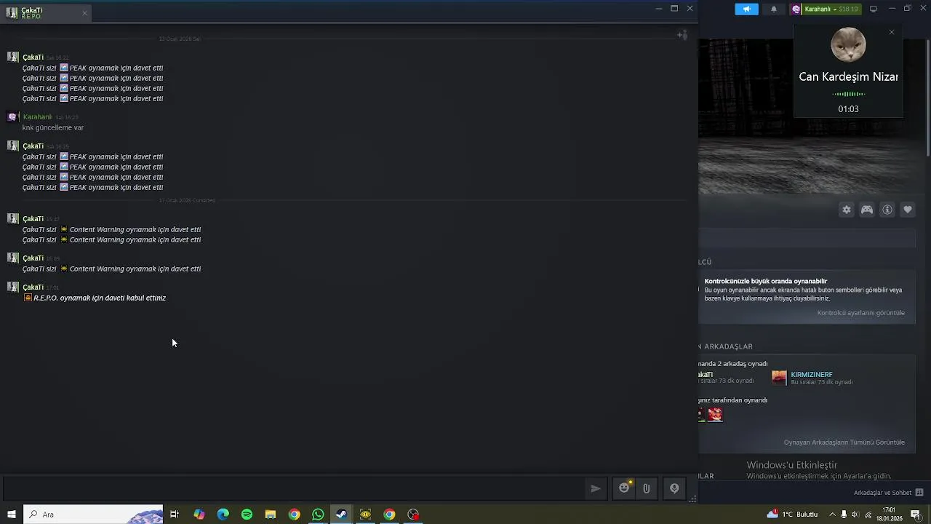
Task: Send the chat message with arrow button
Action: click(596, 488)
